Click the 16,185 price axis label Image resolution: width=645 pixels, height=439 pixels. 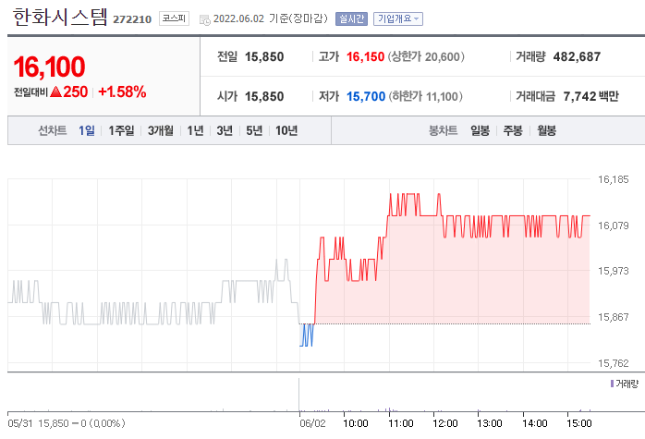point(613,179)
